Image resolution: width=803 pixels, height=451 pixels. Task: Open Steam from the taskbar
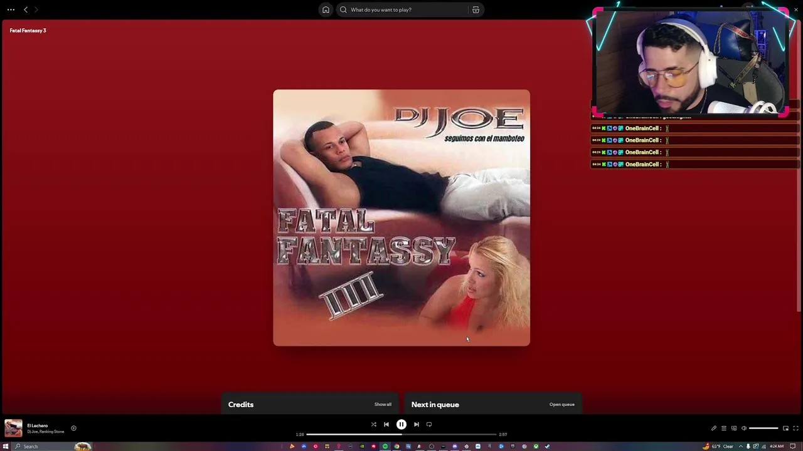548,447
